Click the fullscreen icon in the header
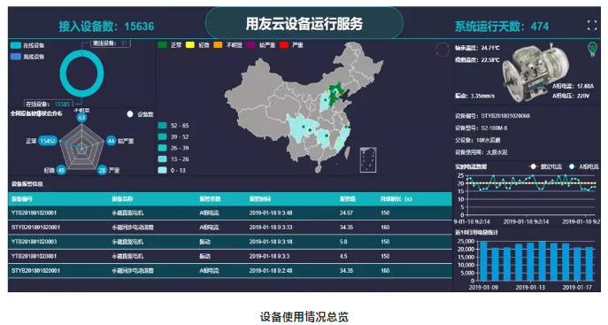 coord(592,26)
